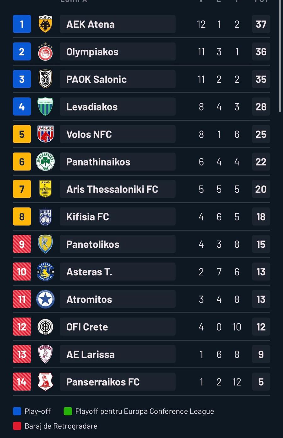Click Olympiakos' 36 points badge
Viewport: 283px width, 438px height.
(x=261, y=52)
